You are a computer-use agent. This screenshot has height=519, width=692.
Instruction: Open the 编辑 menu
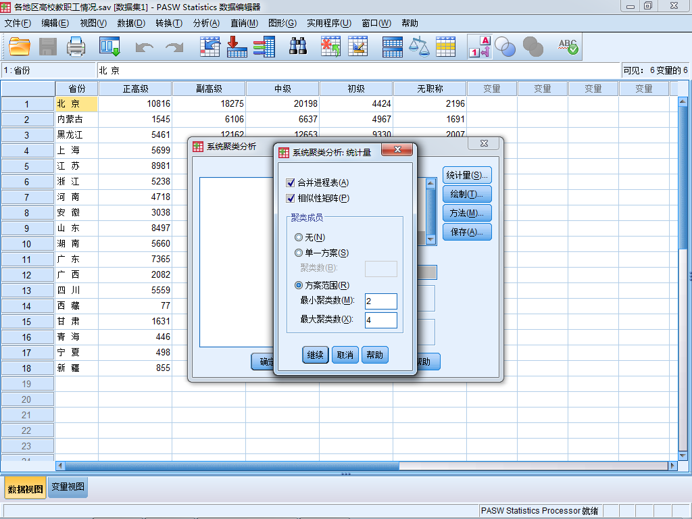pos(55,24)
